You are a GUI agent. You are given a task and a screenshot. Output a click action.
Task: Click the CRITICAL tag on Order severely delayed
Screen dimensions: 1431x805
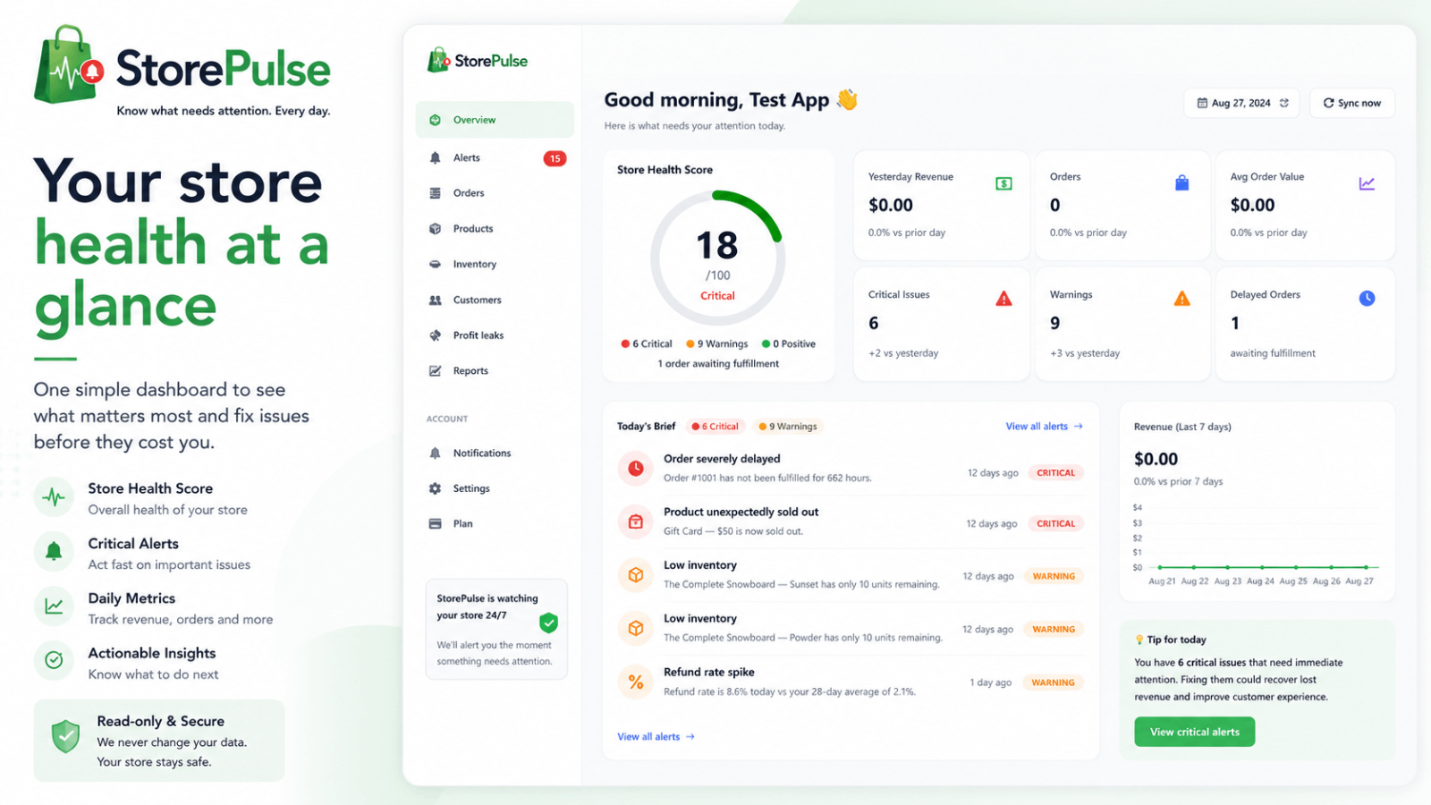(1055, 473)
